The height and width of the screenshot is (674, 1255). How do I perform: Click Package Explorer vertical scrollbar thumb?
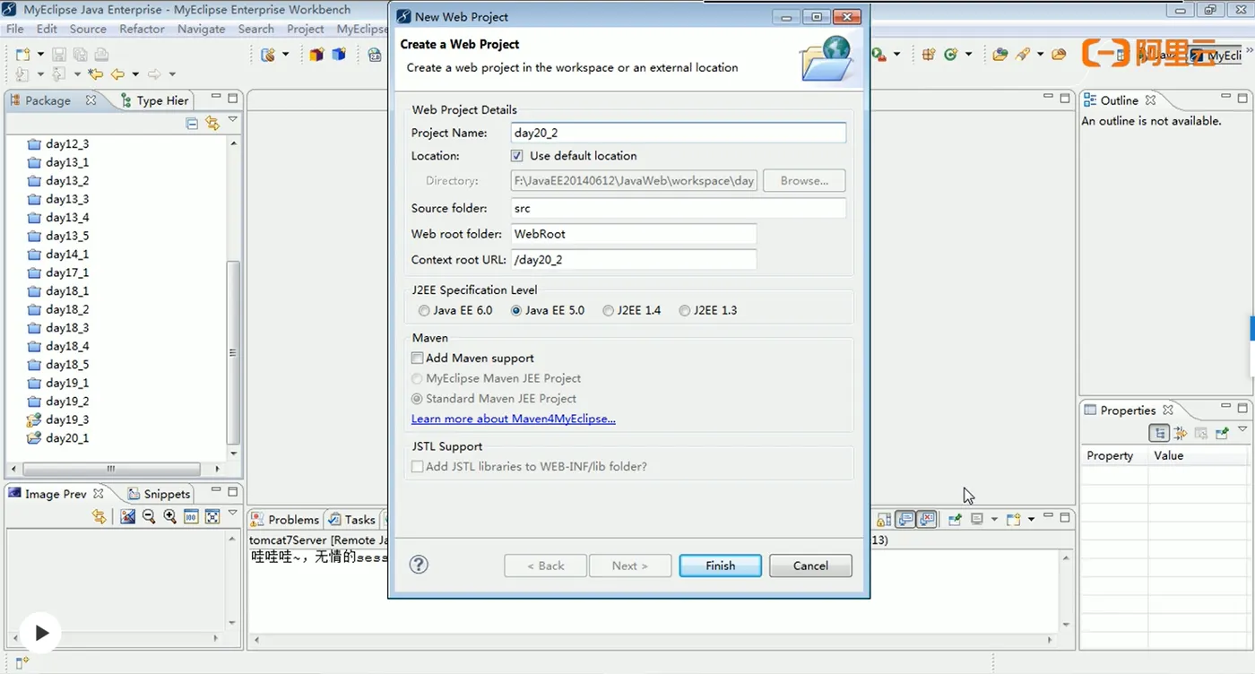click(x=234, y=352)
